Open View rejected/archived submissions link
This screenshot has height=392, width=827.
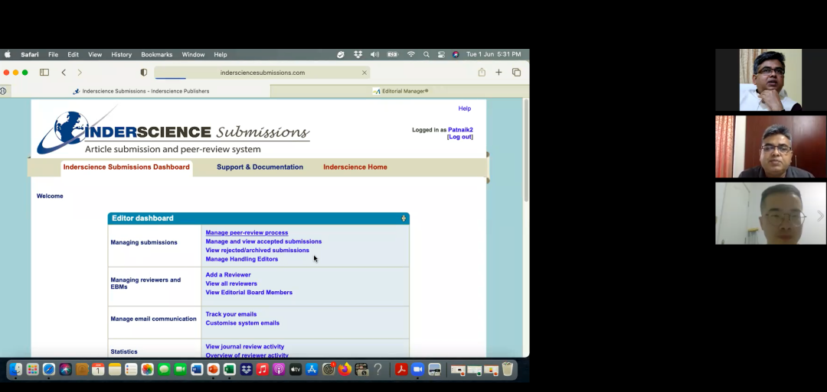point(257,251)
